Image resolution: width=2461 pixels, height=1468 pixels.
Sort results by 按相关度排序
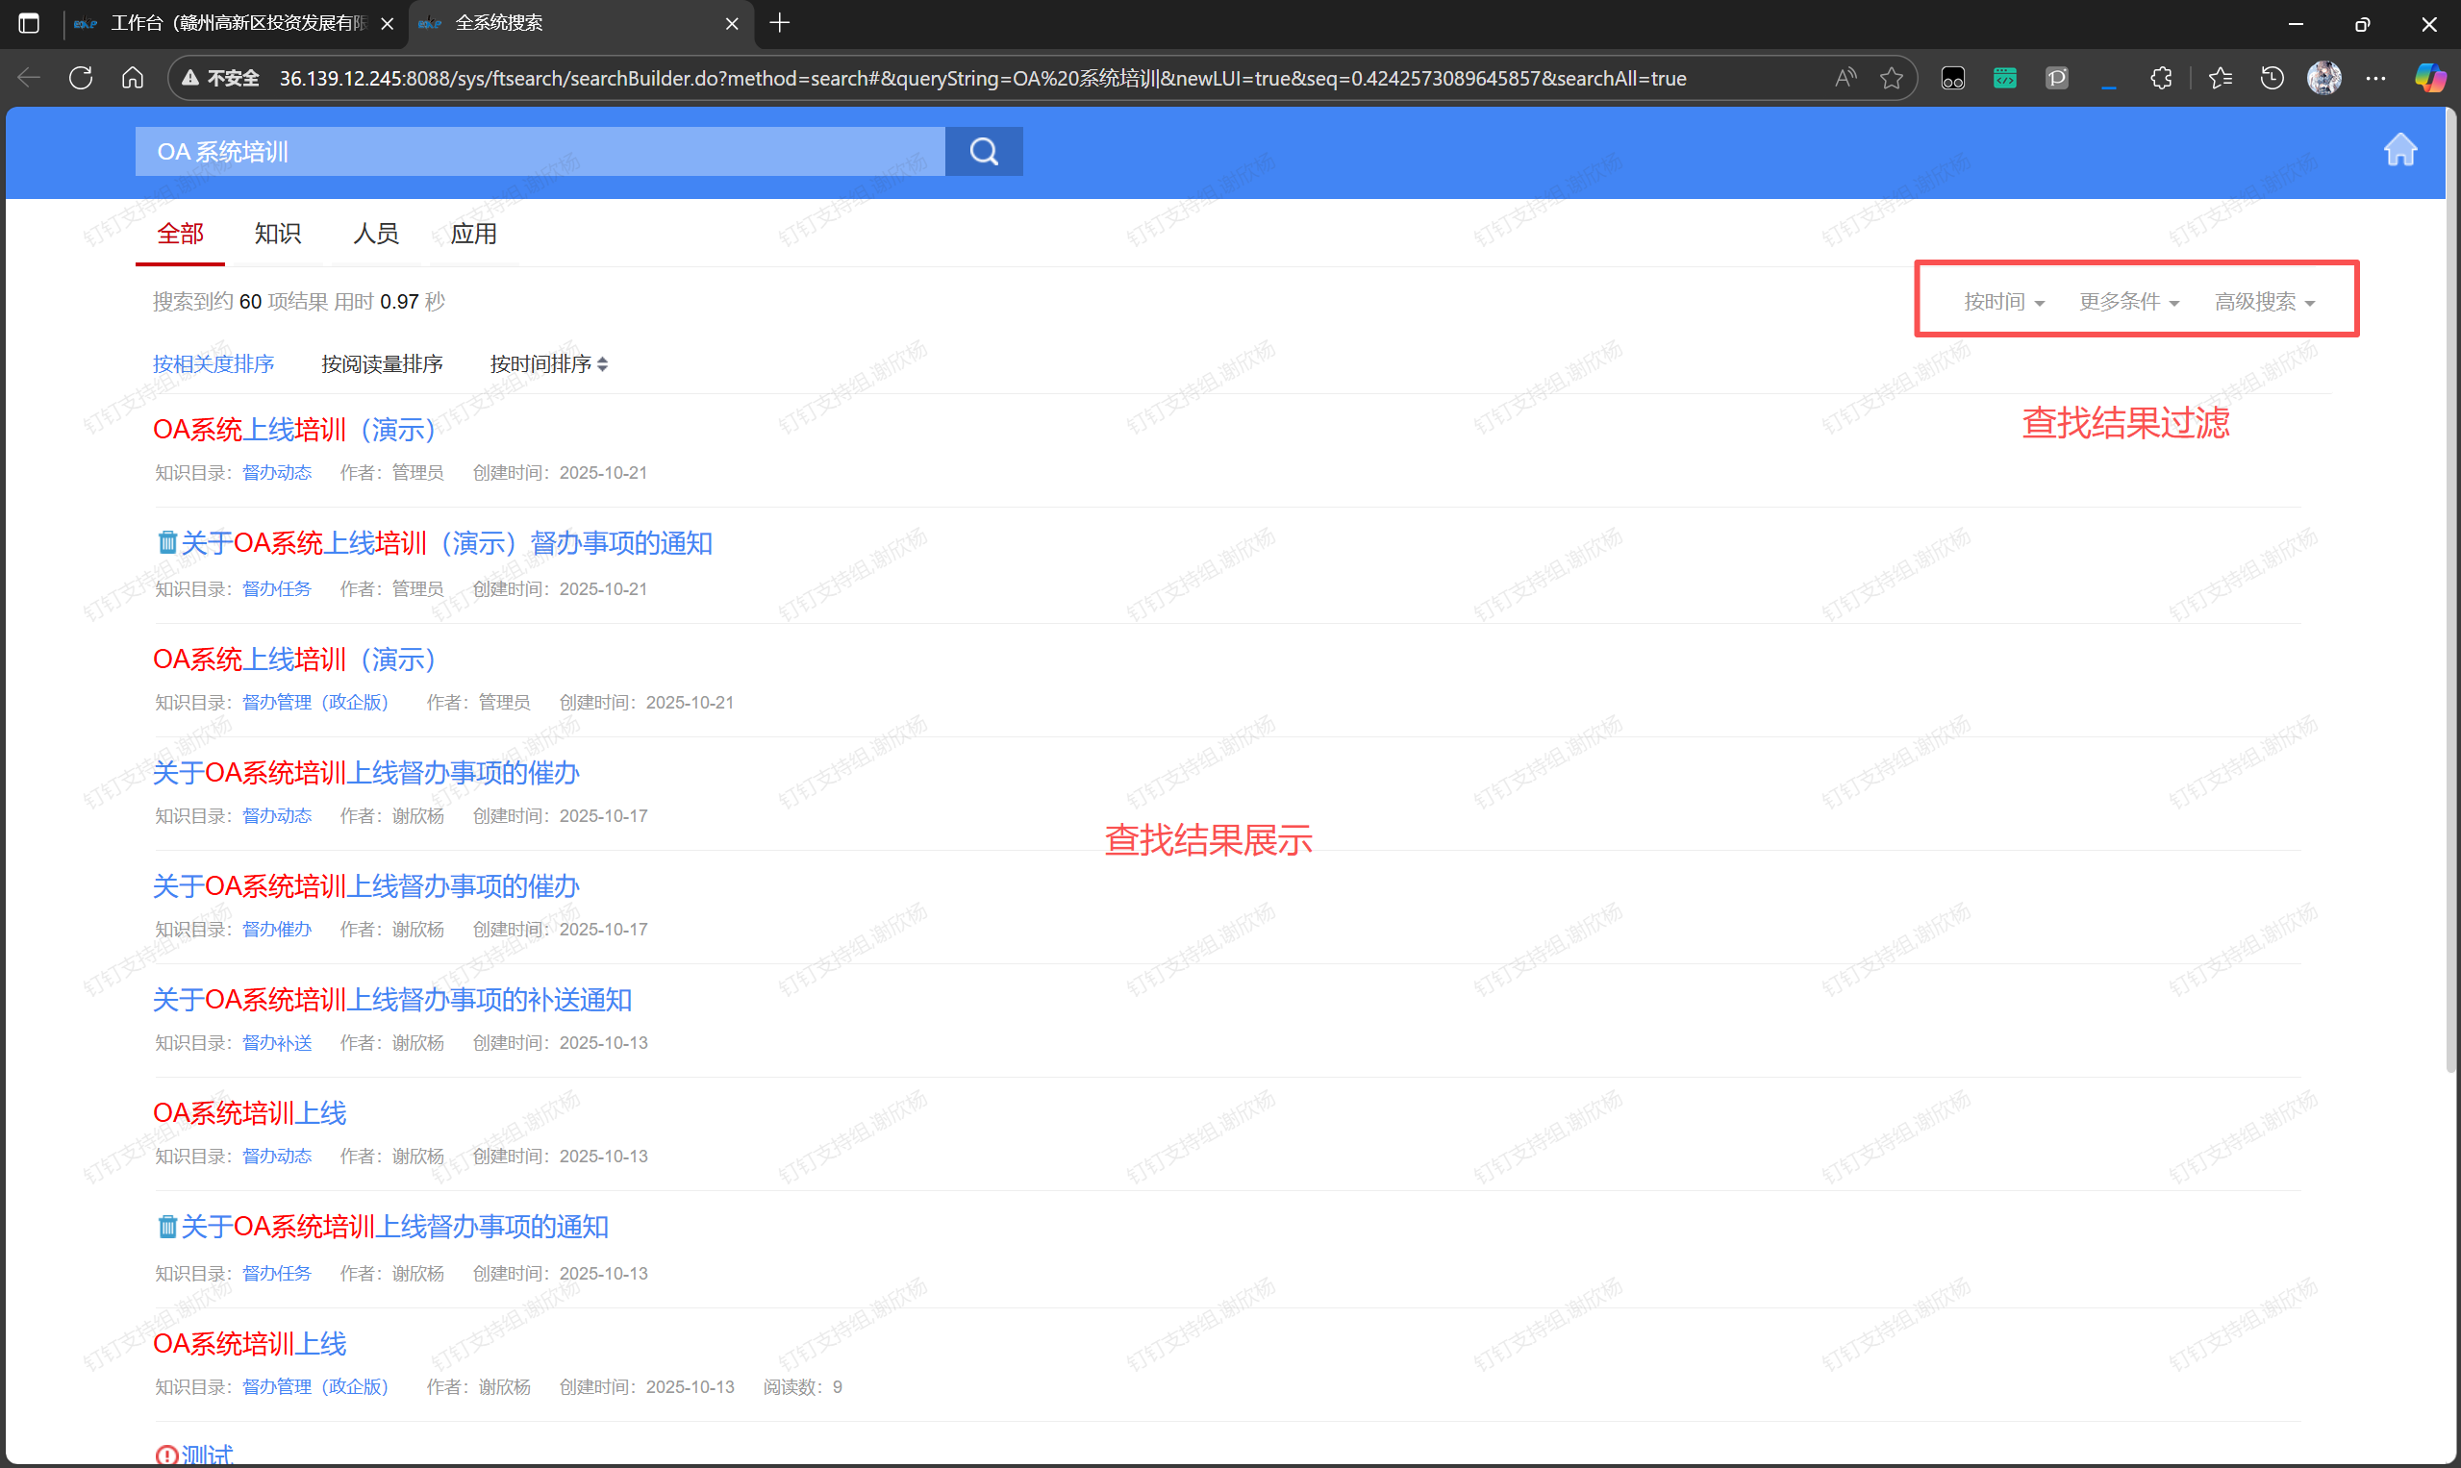point(213,364)
